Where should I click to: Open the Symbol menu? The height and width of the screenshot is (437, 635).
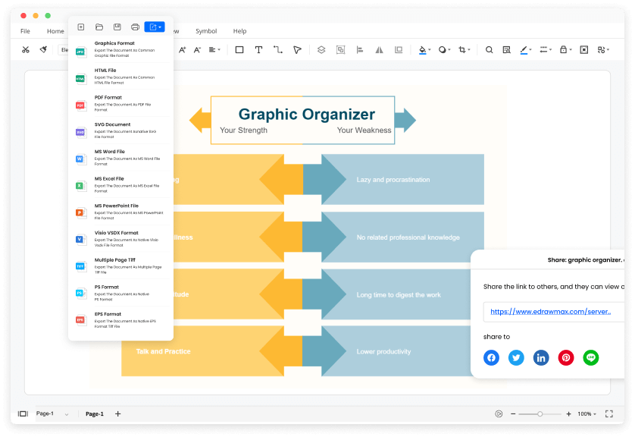click(205, 31)
